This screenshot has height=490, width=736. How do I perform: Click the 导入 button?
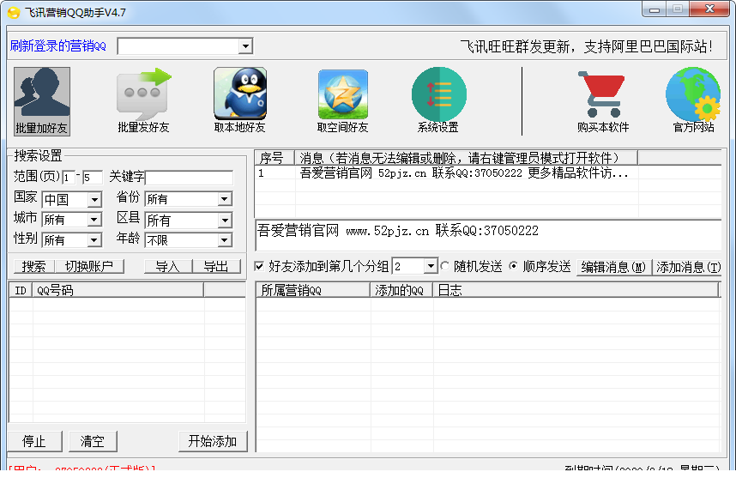click(167, 267)
